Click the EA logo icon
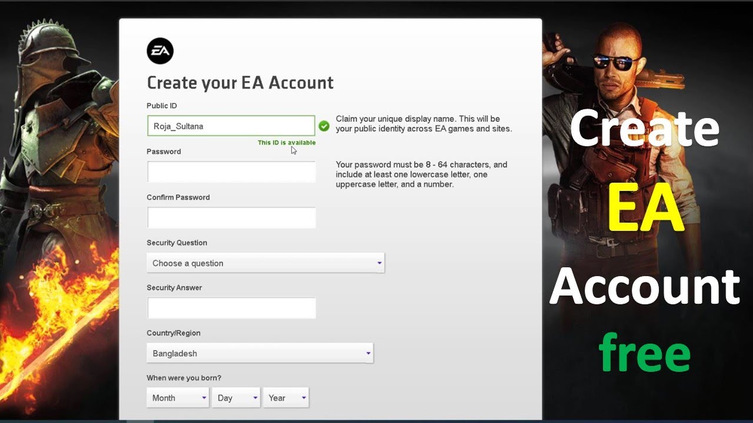The width and height of the screenshot is (753, 423). (x=160, y=51)
